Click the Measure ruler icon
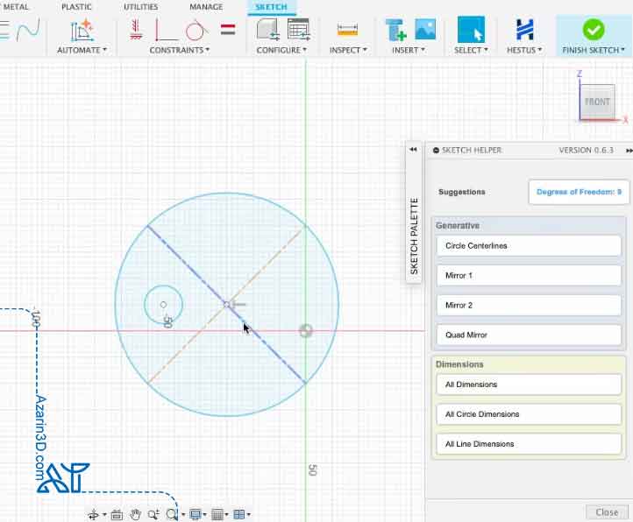Viewport: 633px width, 522px height. (x=347, y=31)
